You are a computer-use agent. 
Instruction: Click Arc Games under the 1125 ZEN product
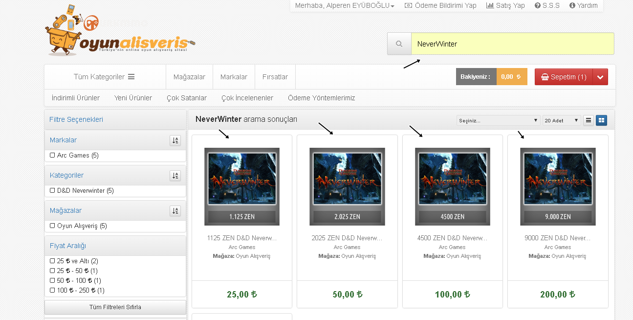(x=242, y=247)
